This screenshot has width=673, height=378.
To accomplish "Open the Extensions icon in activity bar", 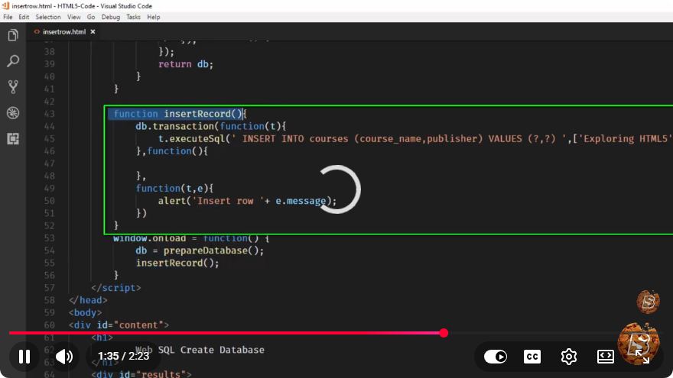I will (x=13, y=139).
